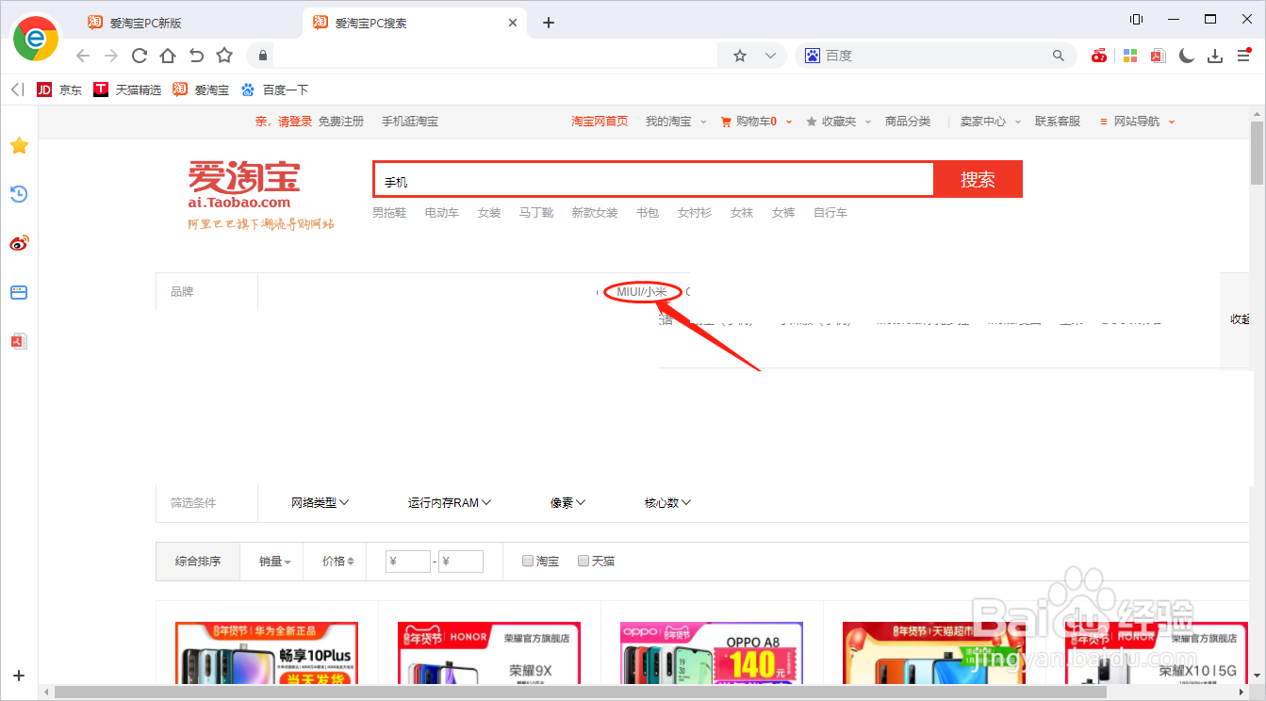Open the PDF converter toolbar icon

click(x=1159, y=56)
